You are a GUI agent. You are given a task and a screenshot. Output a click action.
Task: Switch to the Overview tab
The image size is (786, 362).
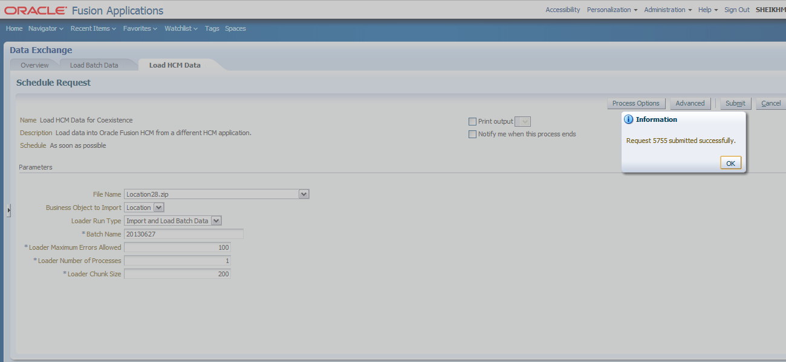(34, 65)
